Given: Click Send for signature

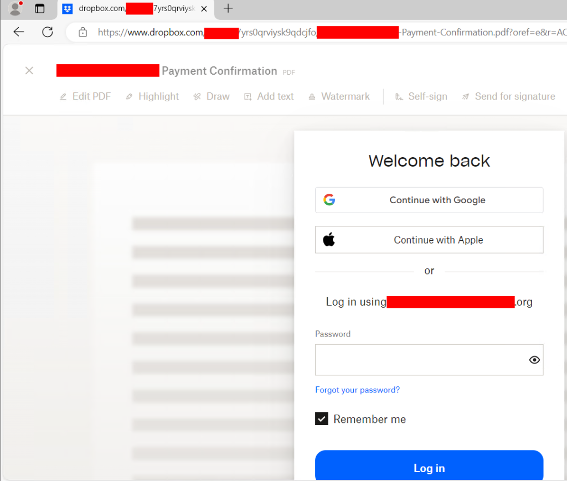Looking at the screenshot, I should tap(508, 96).
